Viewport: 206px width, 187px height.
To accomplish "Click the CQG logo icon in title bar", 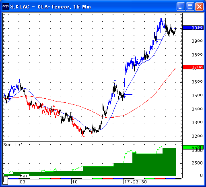I will pos(6,6).
